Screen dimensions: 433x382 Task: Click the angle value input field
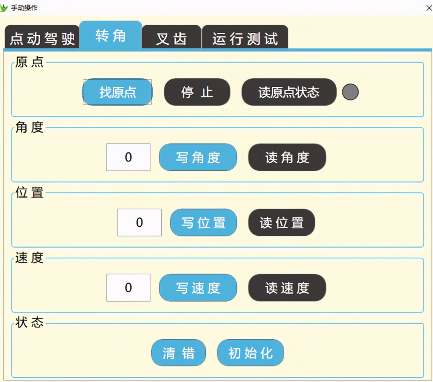click(x=128, y=157)
